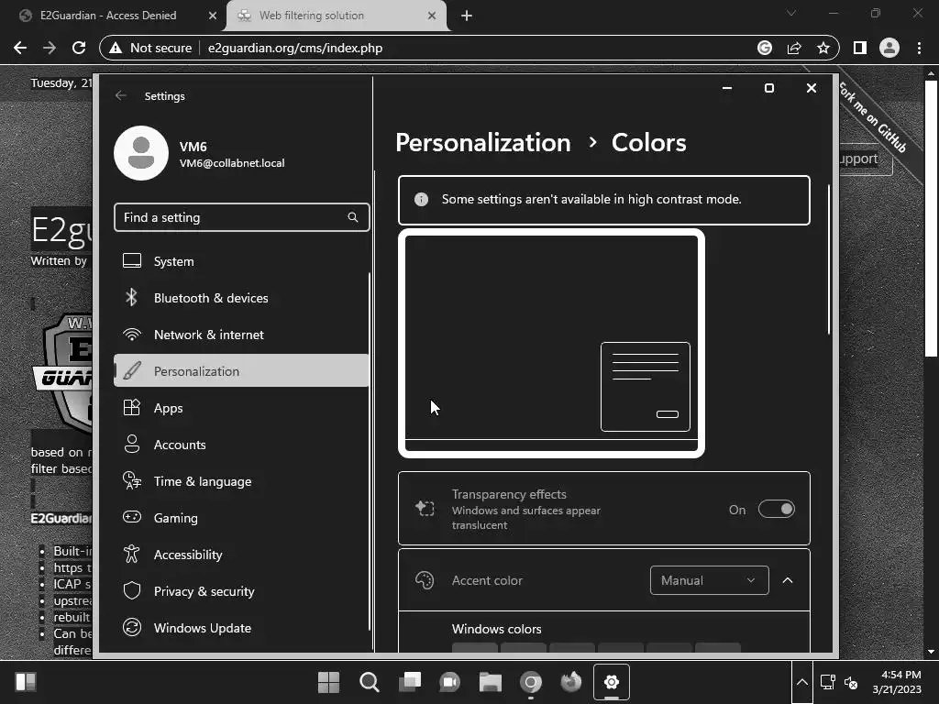
Task: Open browser three-dot menu
Action: [919, 48]
